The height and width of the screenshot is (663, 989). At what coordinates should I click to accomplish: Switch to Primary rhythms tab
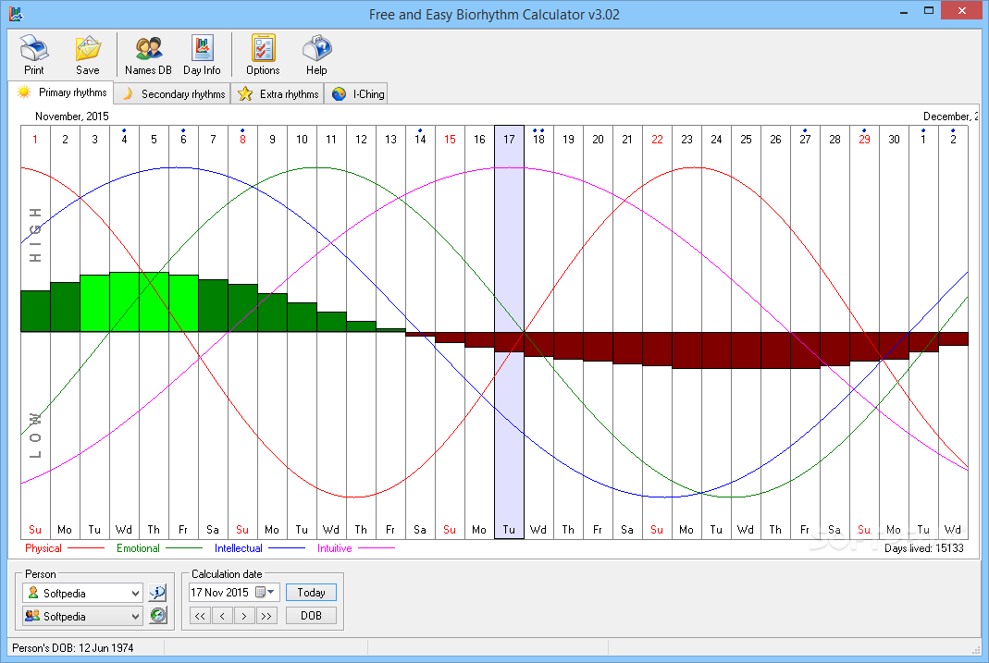point(61,92)
